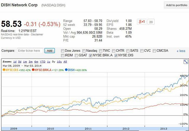Screen dimensions: 189x131
Task: Collapse comparison list with « less
Action: point(181,51)
